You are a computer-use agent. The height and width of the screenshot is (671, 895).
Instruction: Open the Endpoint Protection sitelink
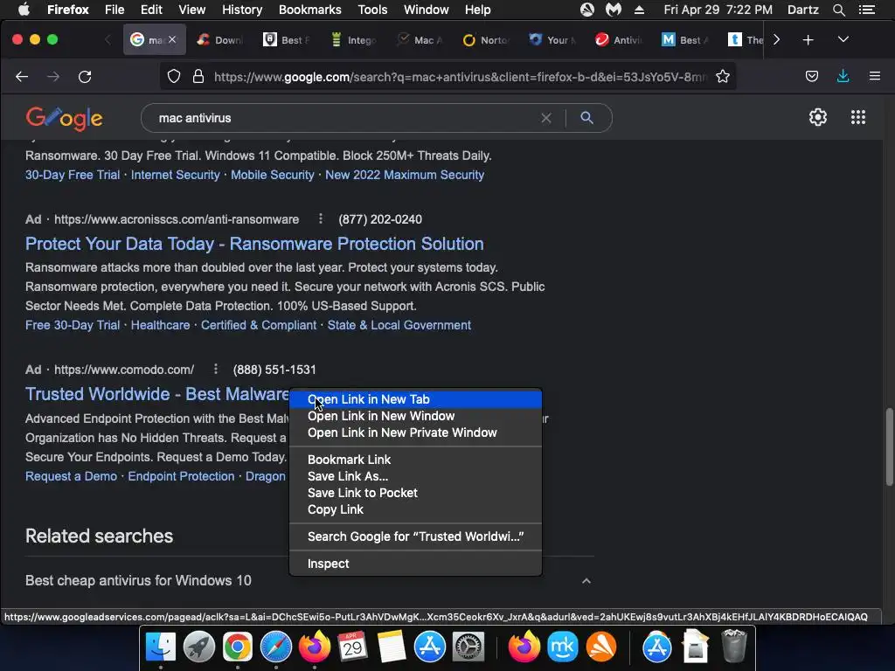click(181, 476)
